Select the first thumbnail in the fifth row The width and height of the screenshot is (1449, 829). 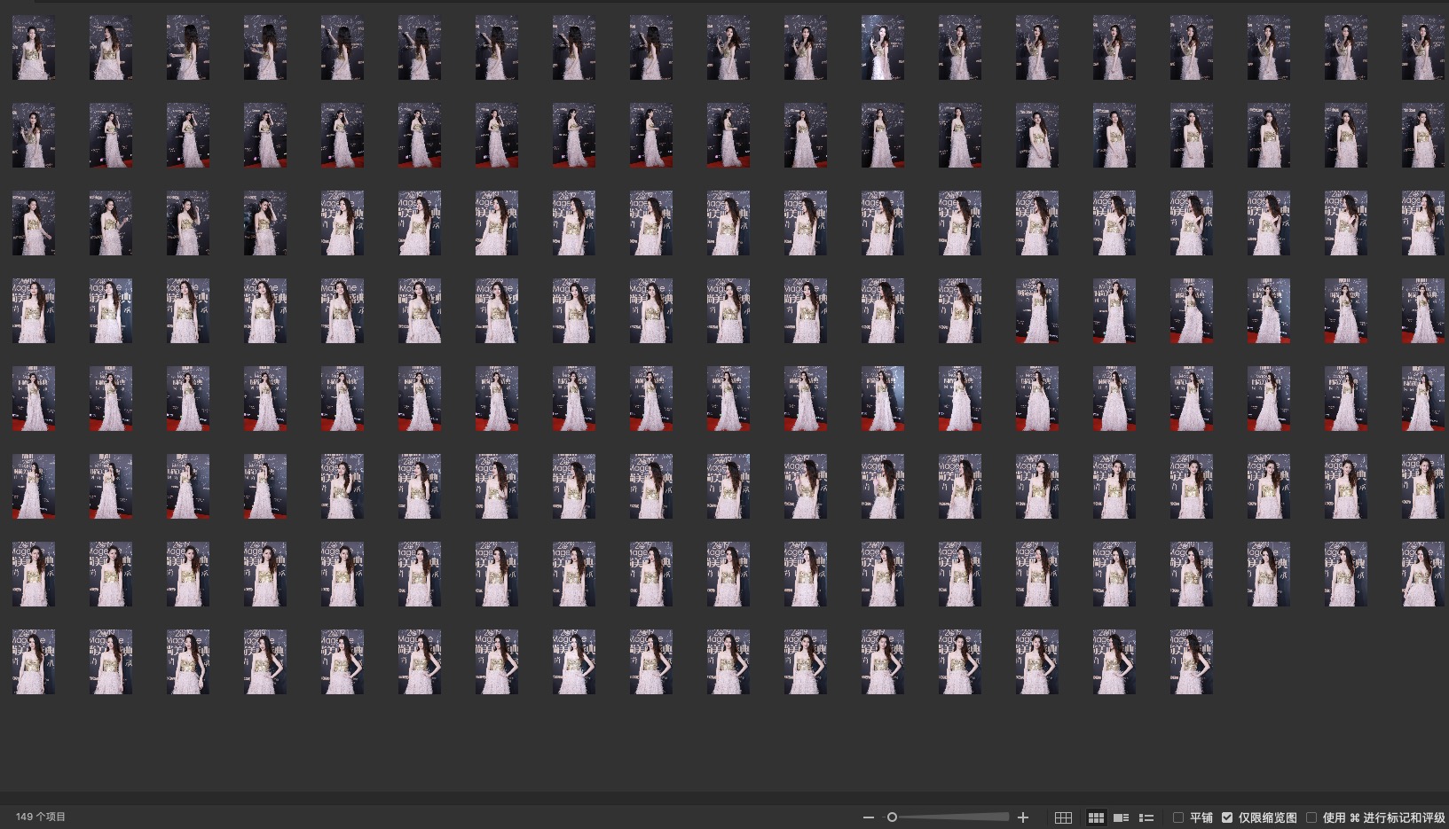coord(34,399)
